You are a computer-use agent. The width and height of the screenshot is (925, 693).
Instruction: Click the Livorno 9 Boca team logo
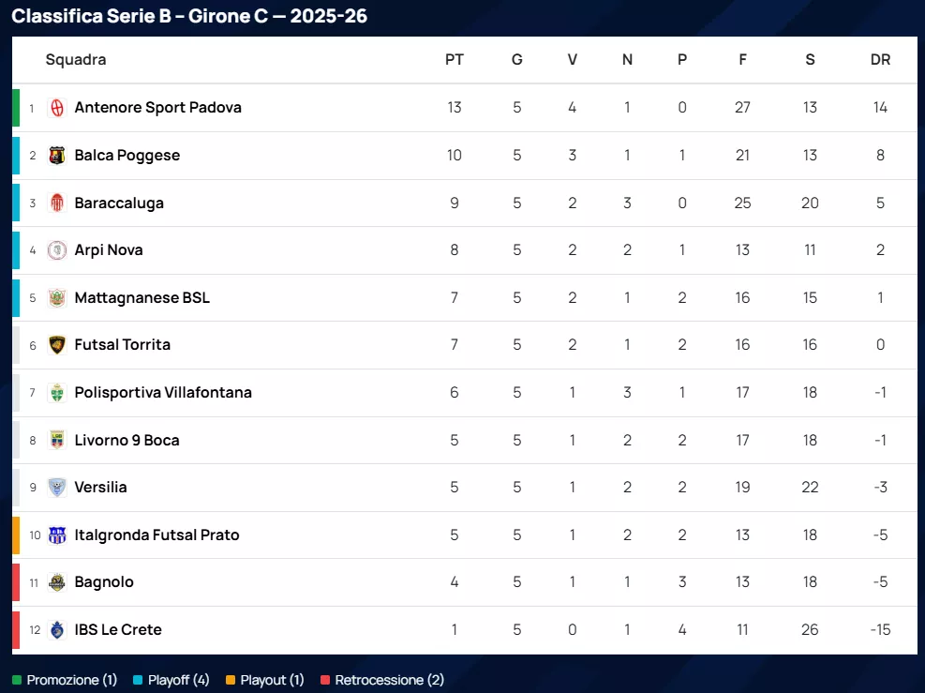coord(57,440)
